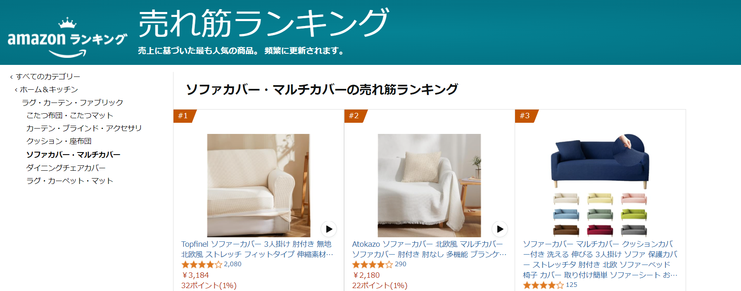Click the #3 rank badge

point(525,116)
